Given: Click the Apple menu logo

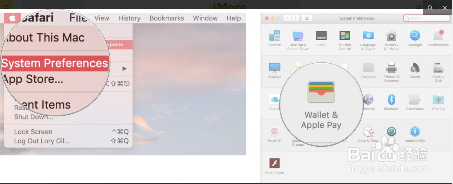Looking at the screenshot, I should [12, 18].
